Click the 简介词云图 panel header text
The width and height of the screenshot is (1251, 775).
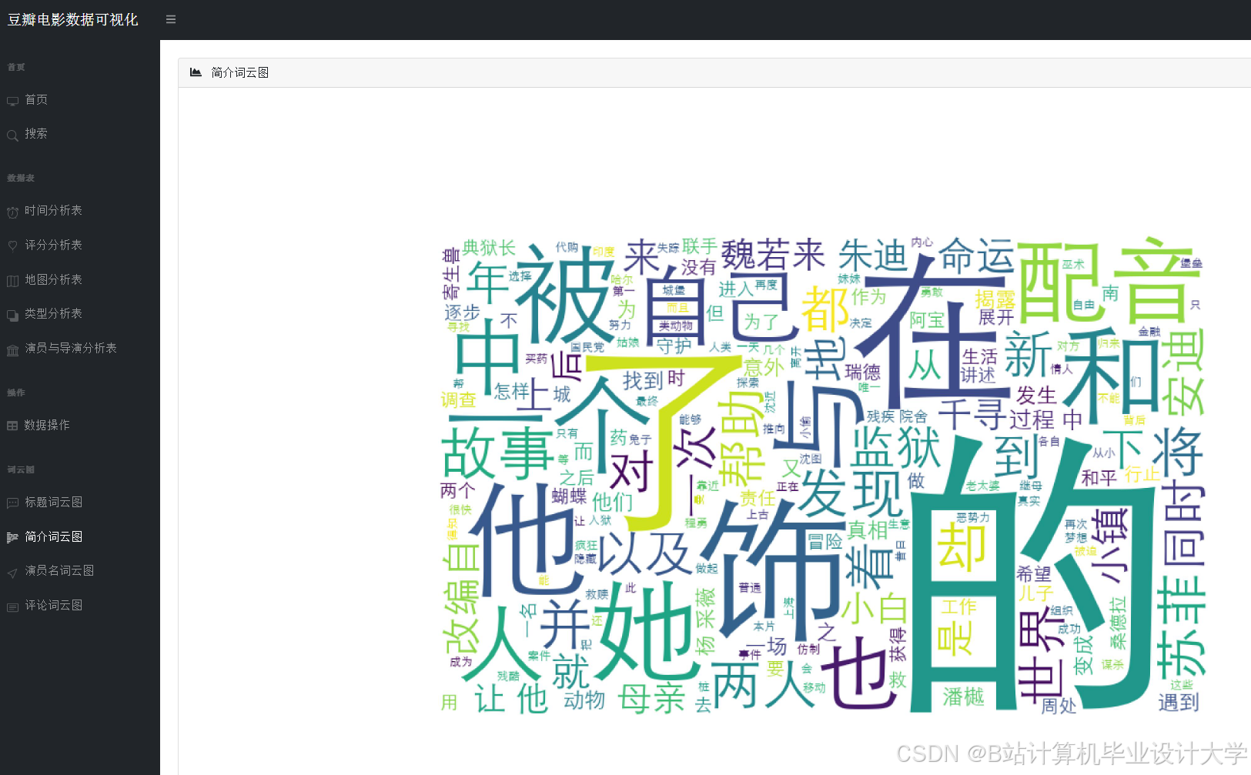239,72
